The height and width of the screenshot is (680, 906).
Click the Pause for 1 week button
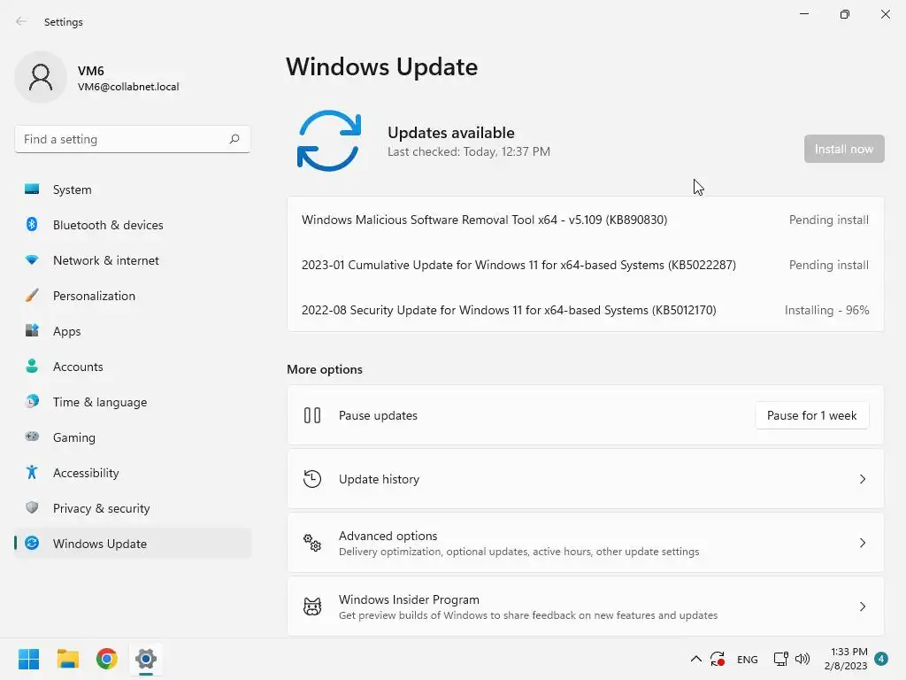coord(812,415)
